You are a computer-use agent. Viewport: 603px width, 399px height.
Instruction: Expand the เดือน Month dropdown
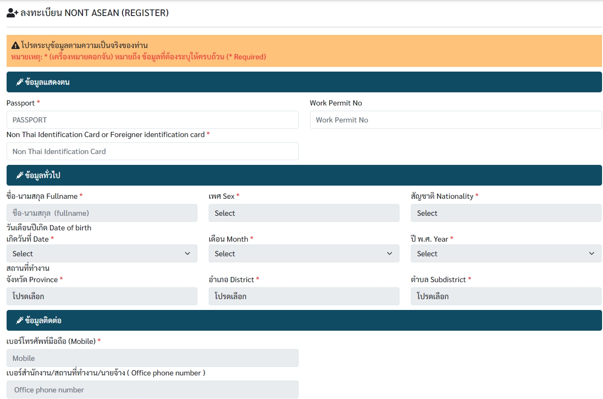point(304,253)
